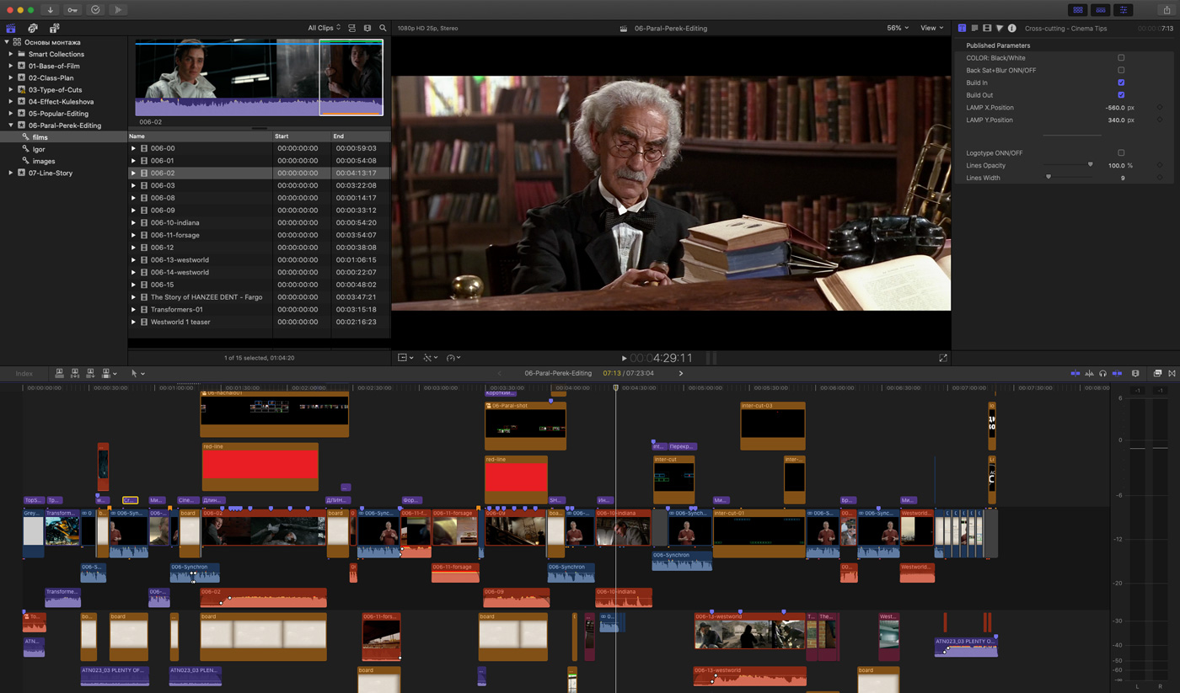1180x693 pixels.
Task: Enter full screen viewer arrows icon
Action: pos(943,358)
